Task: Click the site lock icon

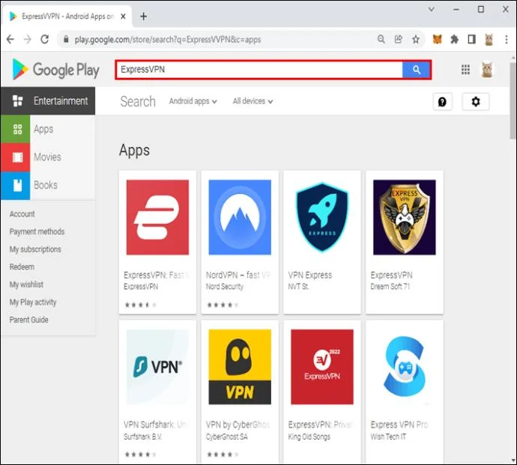Action: coord(66,39)
